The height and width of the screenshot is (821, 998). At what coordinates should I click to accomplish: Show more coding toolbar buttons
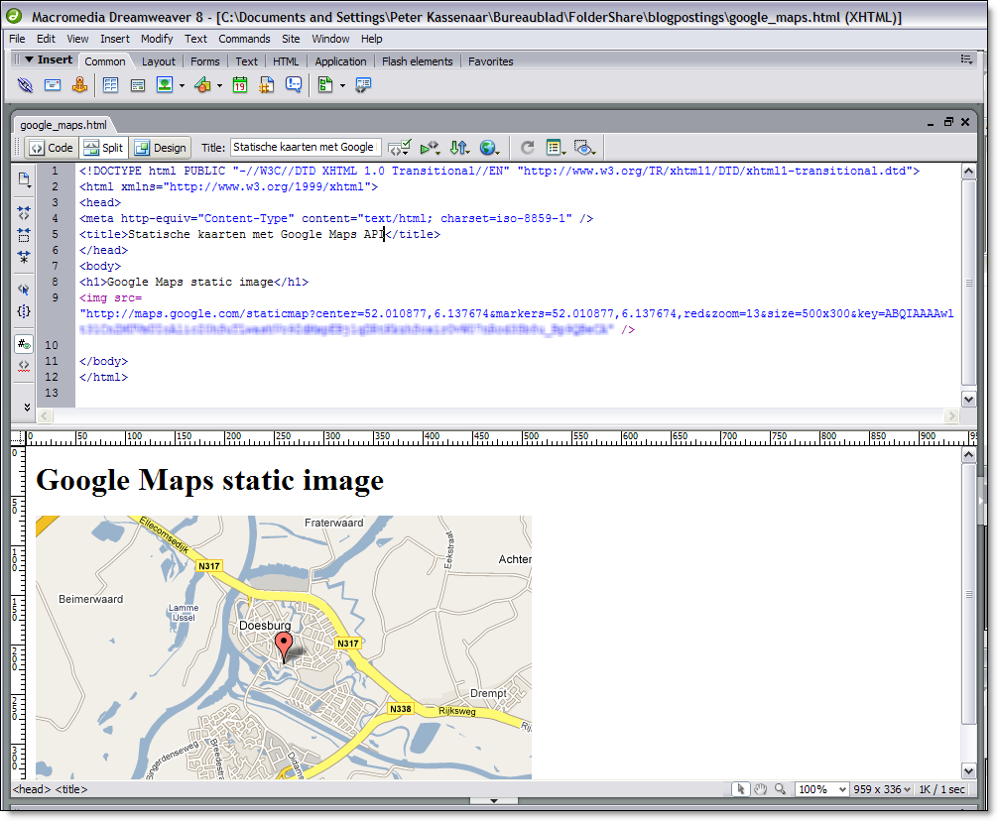tap(27, 407)
